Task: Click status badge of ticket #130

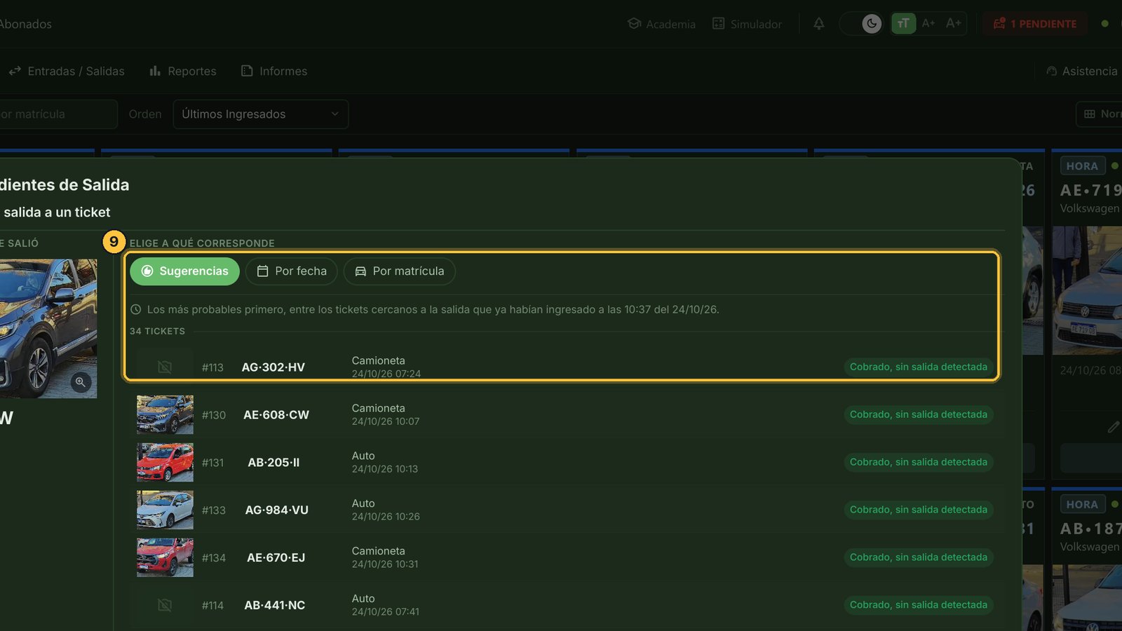Action: 919,414
